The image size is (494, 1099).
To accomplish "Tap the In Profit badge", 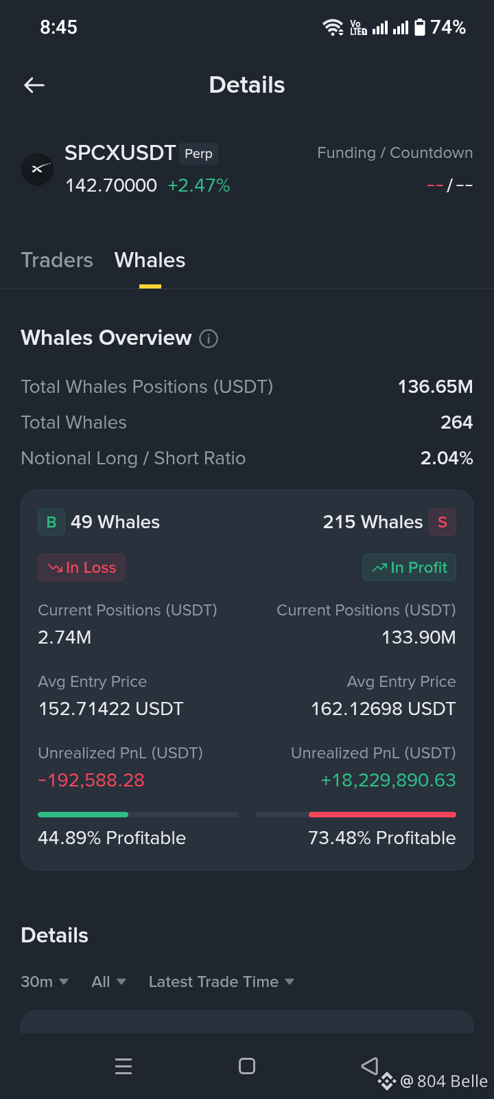I will [409, 567].
